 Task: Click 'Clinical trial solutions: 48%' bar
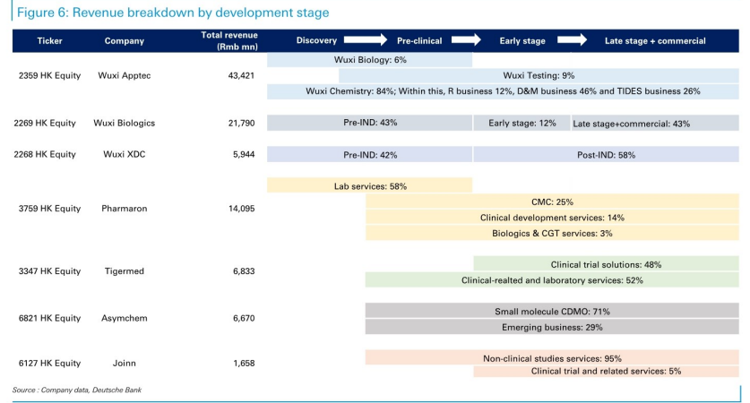(x=606, y=264)
